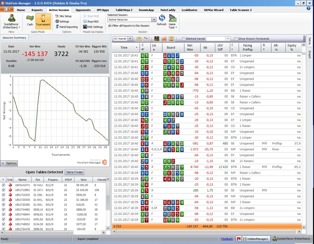Open HUD Settings

(92, 26)
